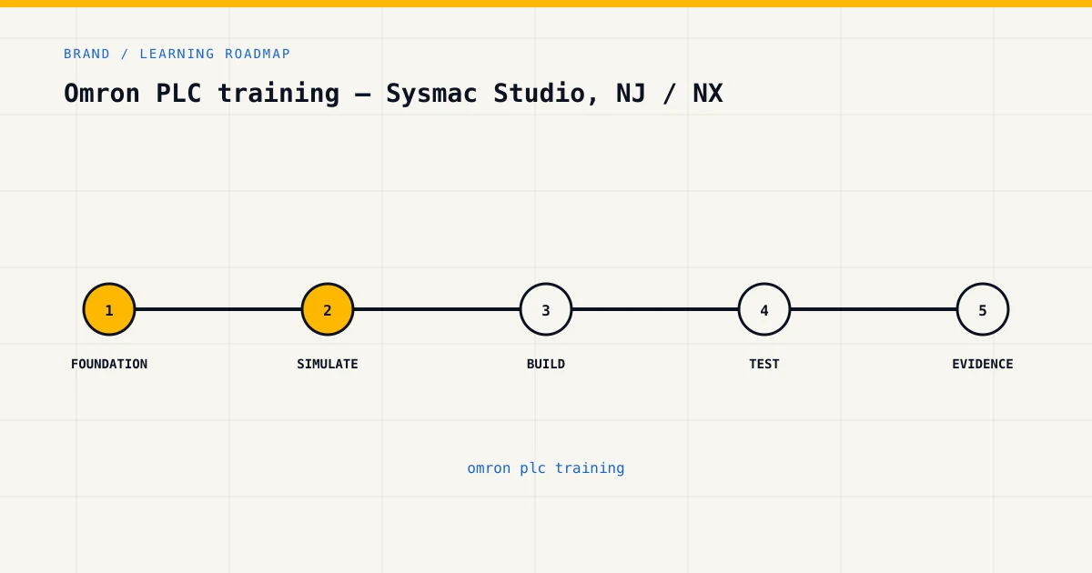Click the EVIDENCE step label

pyautogui.click(x=983, y=364)
